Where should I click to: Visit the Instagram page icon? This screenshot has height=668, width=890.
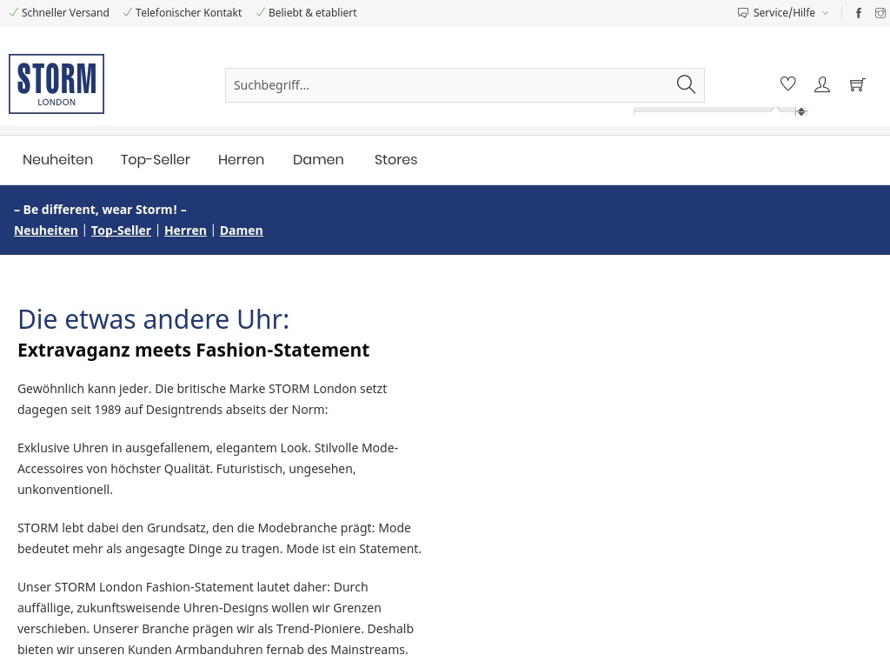pos(880,13)
